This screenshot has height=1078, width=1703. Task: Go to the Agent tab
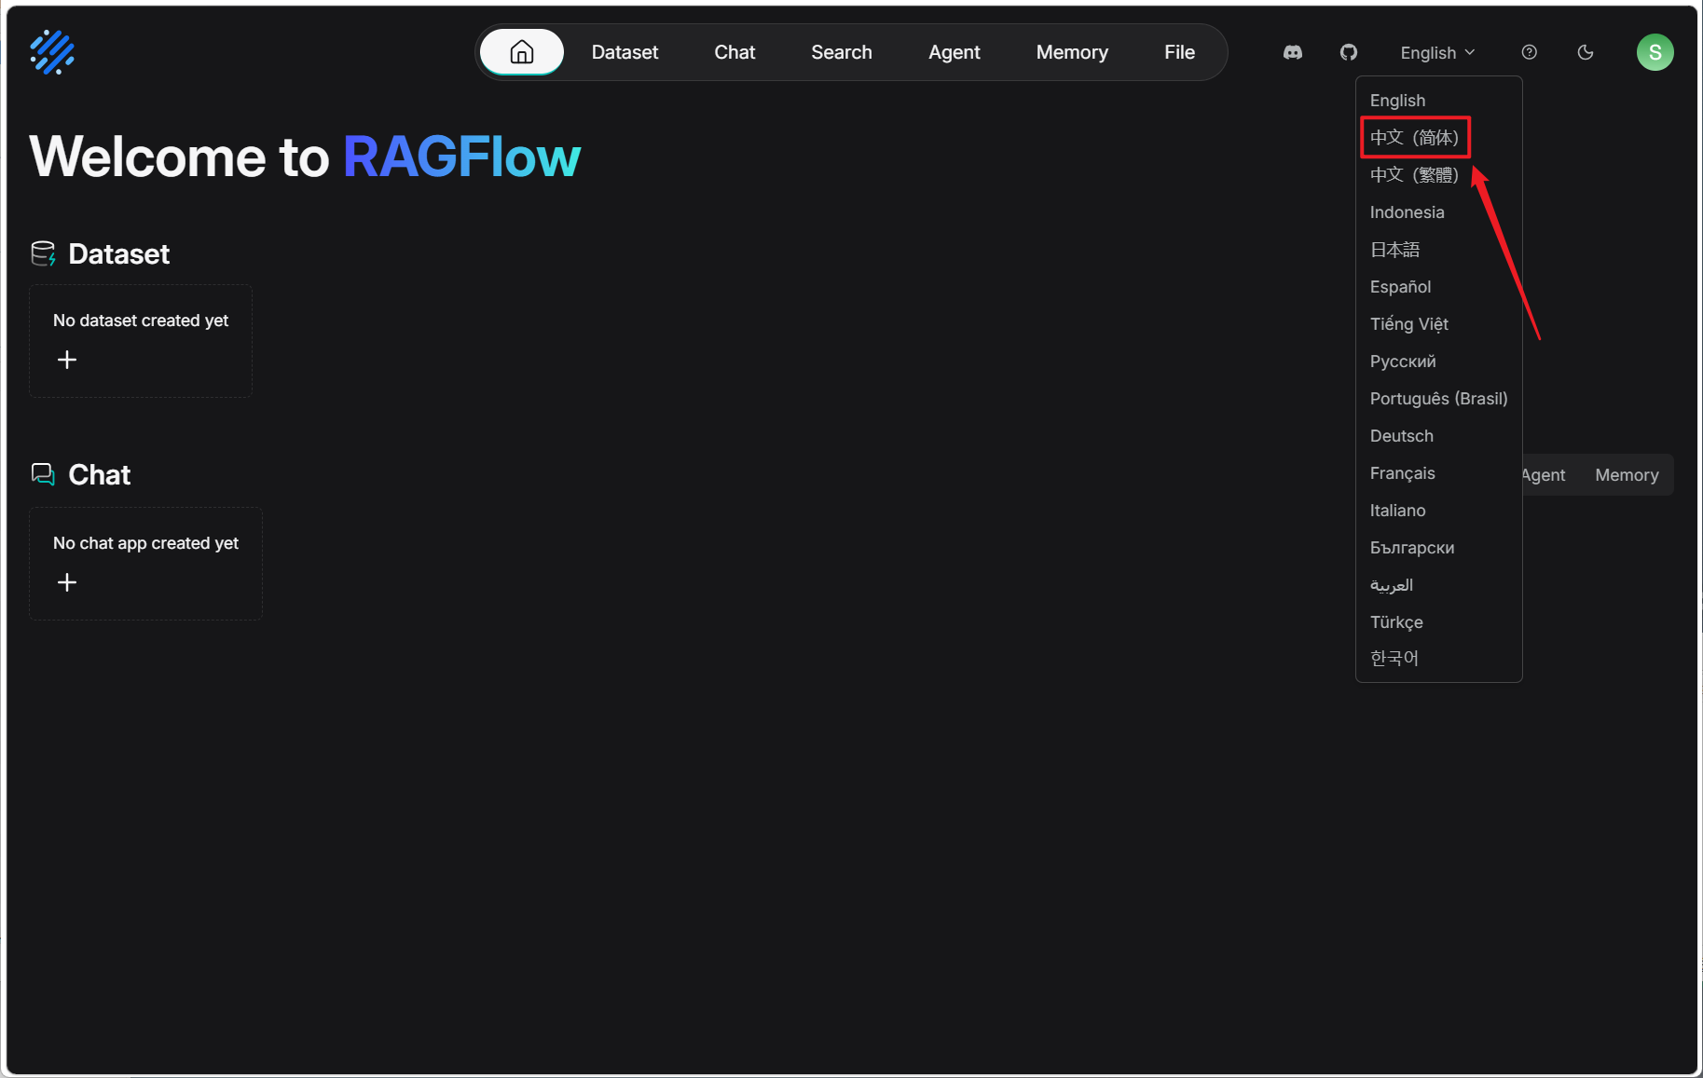tap(955, 52)
